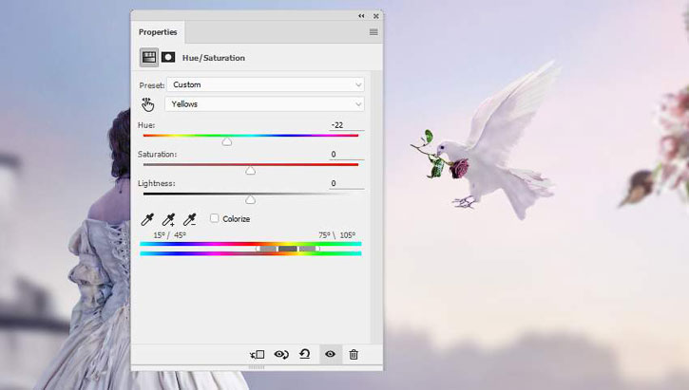Click the Hue/Saturation title label
This screenshot has height=390, width=689.
click(214, 58)
